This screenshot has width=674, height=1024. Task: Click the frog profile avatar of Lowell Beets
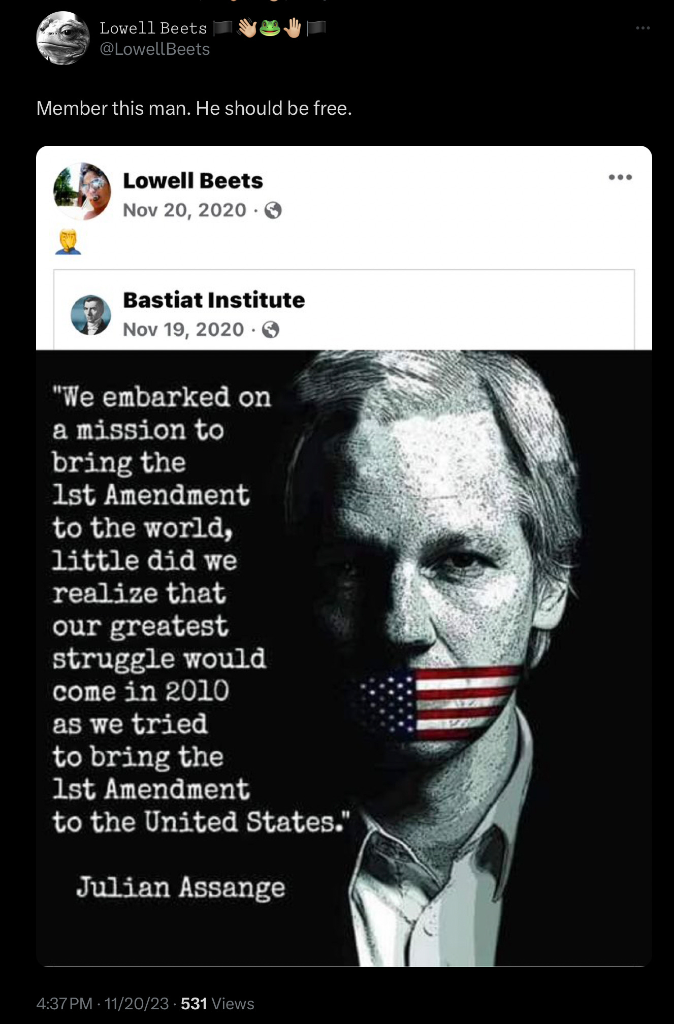63,38
